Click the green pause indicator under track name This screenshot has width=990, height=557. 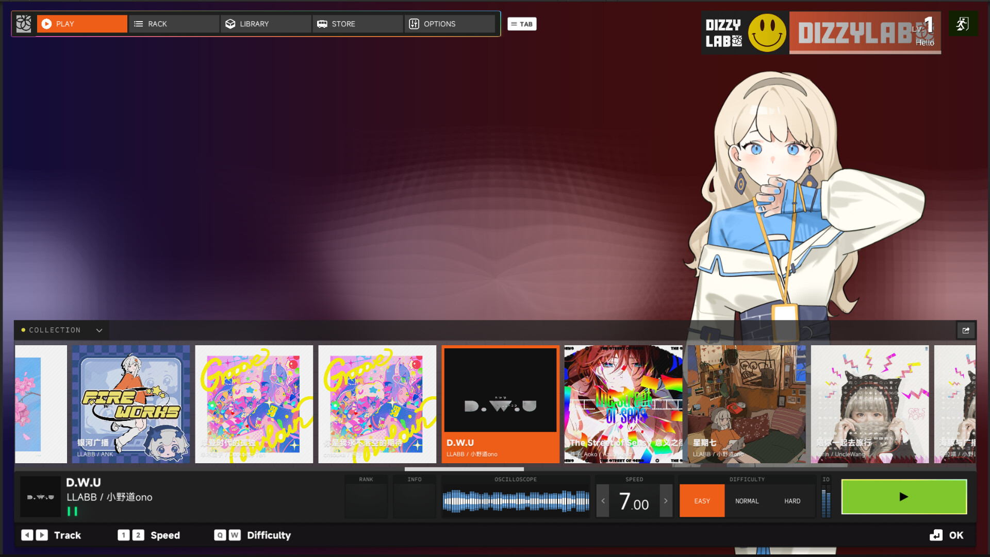(72, 511)
